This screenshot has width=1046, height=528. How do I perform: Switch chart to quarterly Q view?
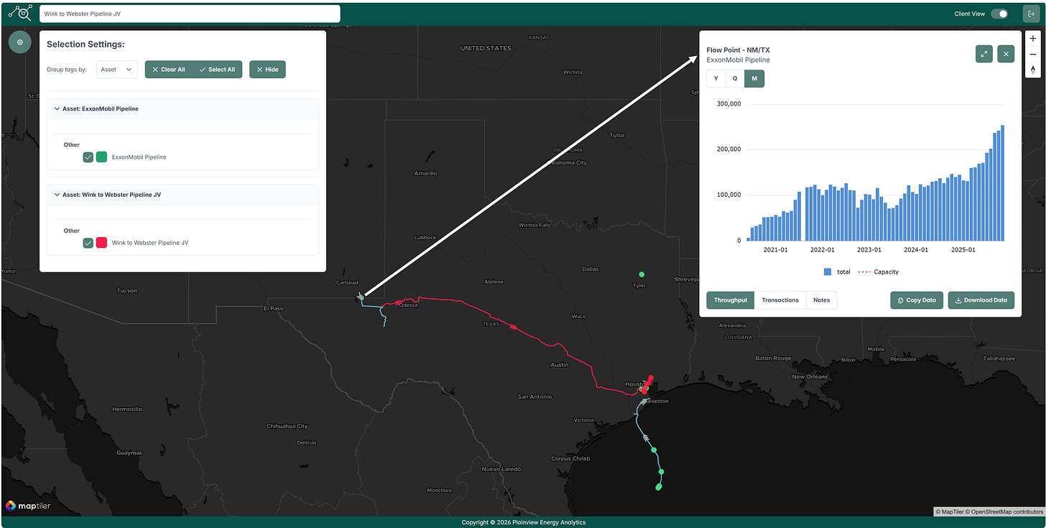pyautogui.click(x=735, y=78)
